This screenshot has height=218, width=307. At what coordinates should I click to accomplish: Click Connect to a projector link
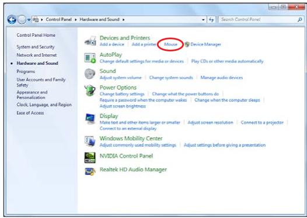tap(262, 123)
